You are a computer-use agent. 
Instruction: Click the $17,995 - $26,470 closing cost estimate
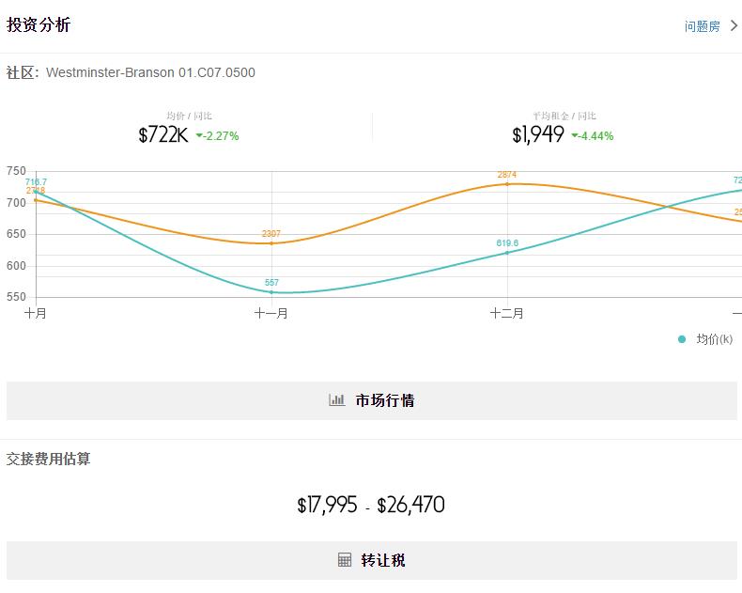point(371,506)
